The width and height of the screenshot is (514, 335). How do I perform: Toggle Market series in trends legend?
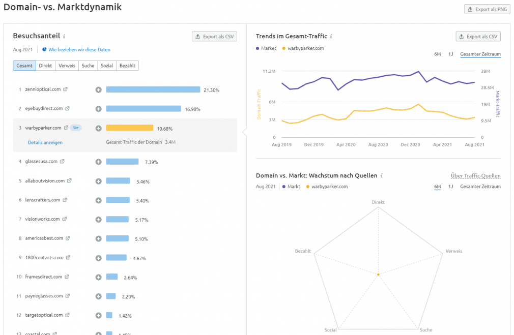(266, 48)
